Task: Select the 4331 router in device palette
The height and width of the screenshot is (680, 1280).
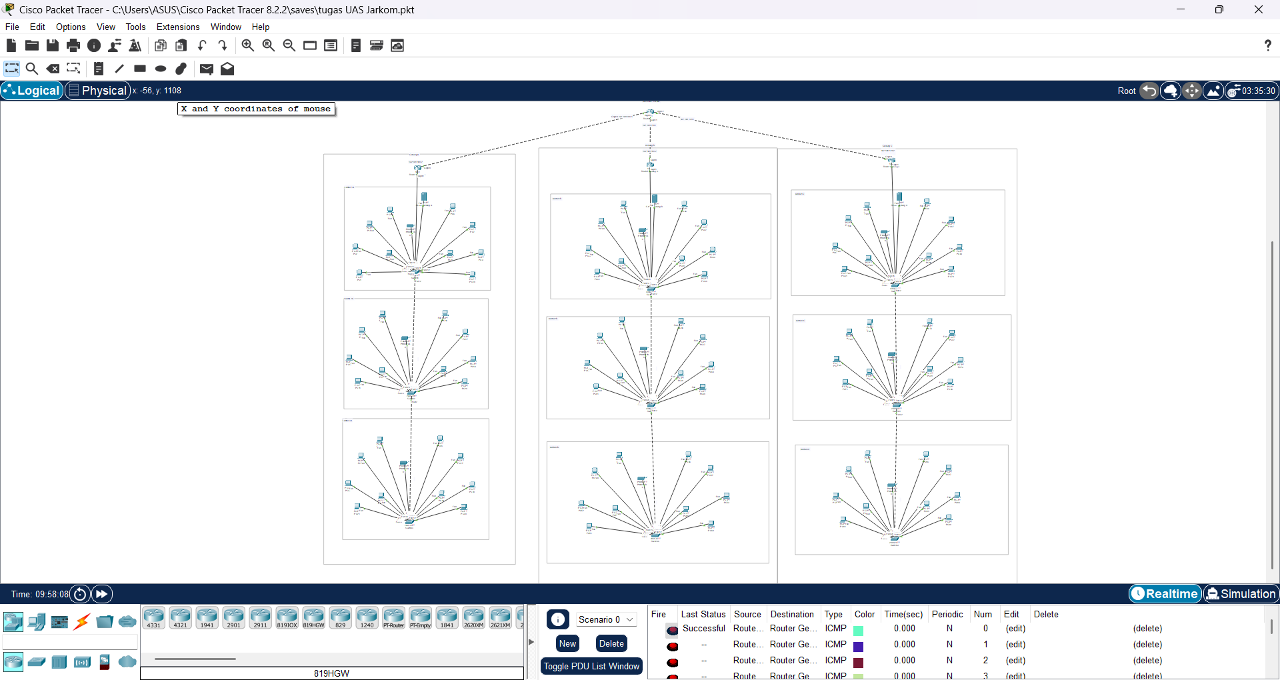Action: coord(153,617)
